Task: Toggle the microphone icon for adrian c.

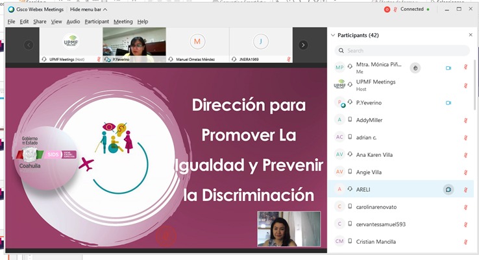Action: tap(465, 137)
